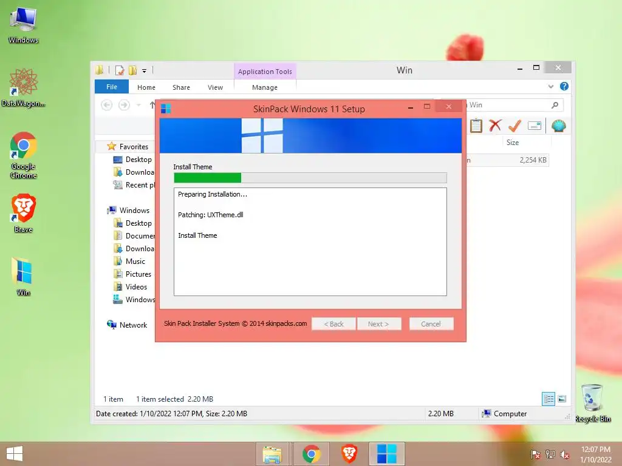Open the quick access toolbar customize dropdown
This screenshot has width=622, height=466.
pos(145,71)
